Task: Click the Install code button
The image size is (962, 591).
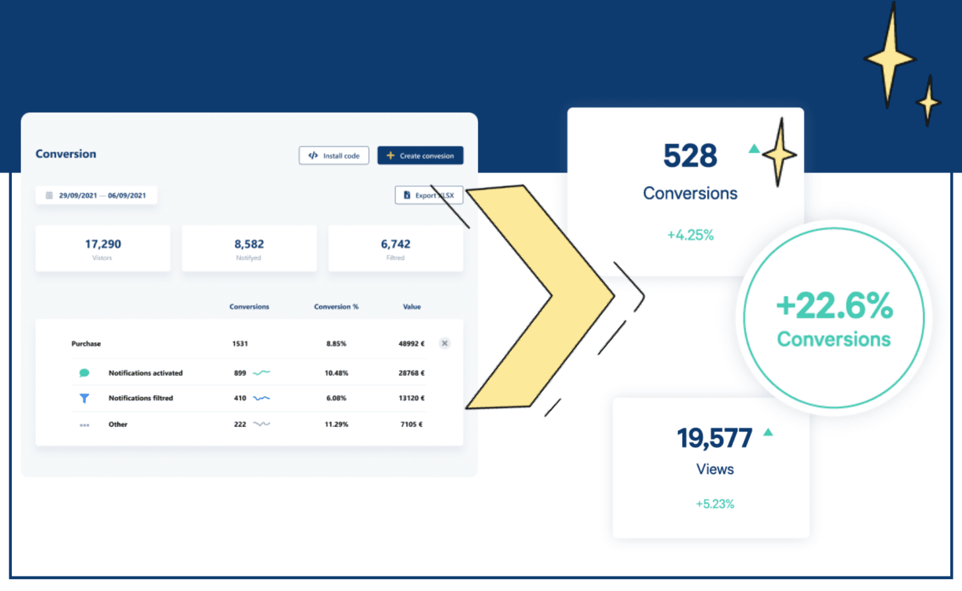Action: (x=333, y=155)
